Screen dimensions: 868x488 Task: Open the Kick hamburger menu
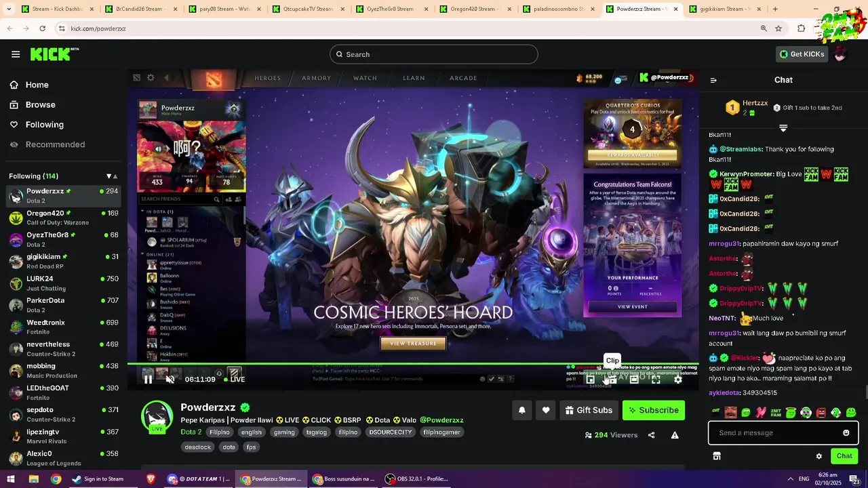[16, 54]
